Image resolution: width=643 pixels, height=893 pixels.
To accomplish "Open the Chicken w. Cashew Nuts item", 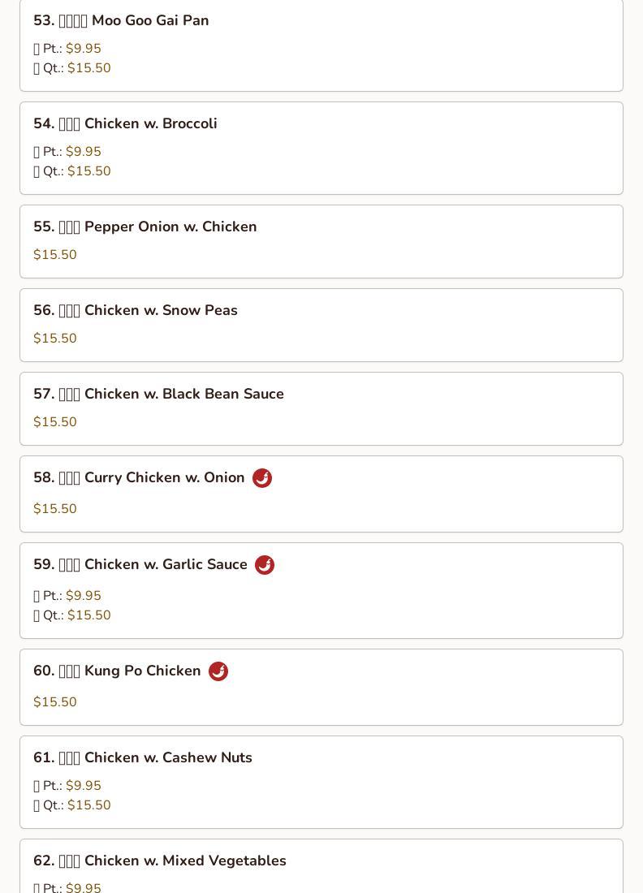I will 321,783.
